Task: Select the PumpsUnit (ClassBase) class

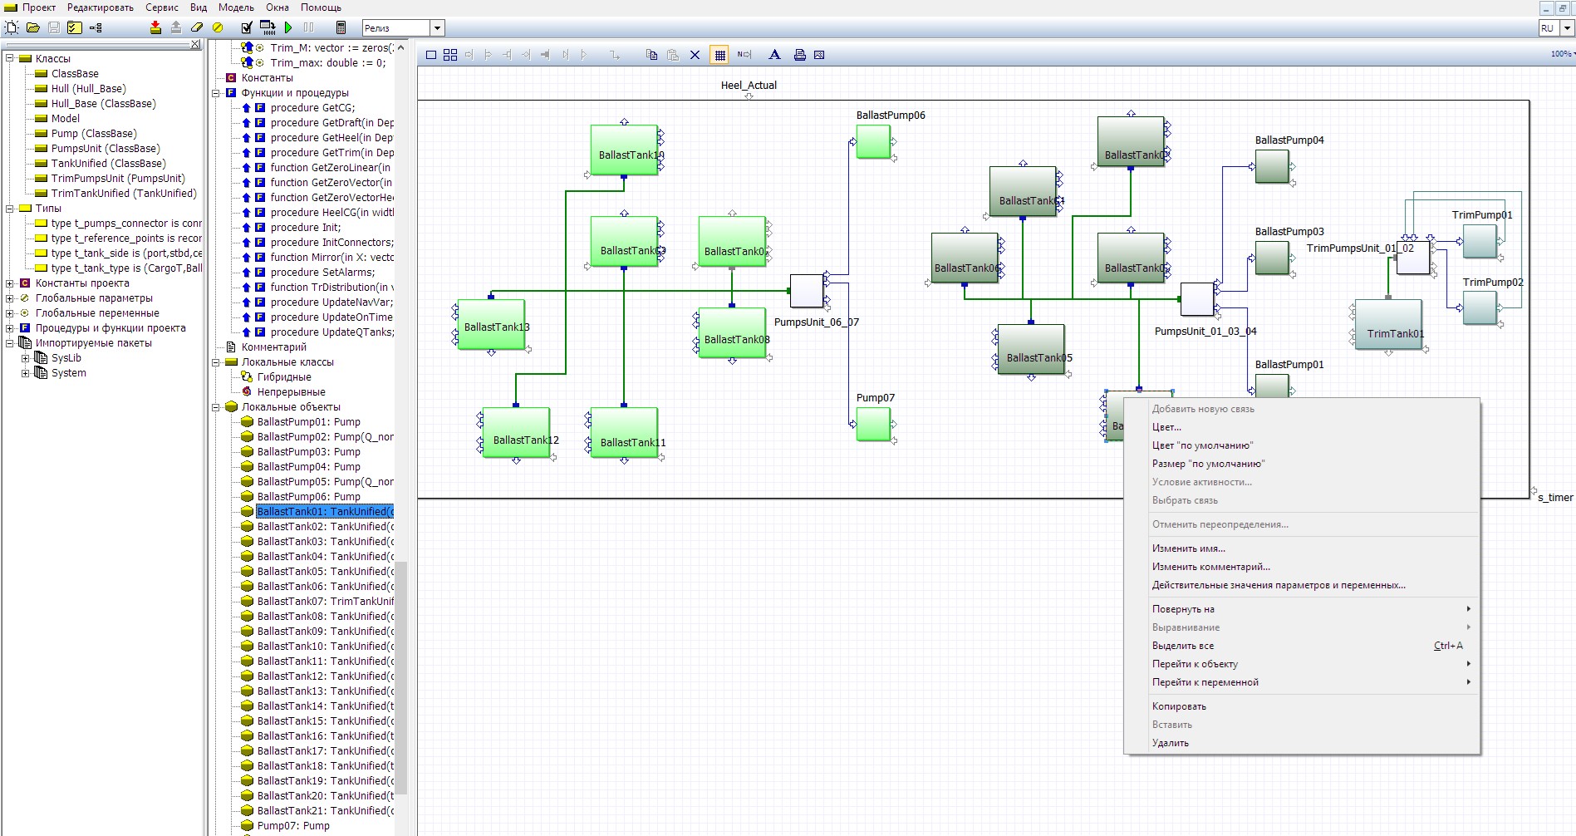Action: pos(106,149)
